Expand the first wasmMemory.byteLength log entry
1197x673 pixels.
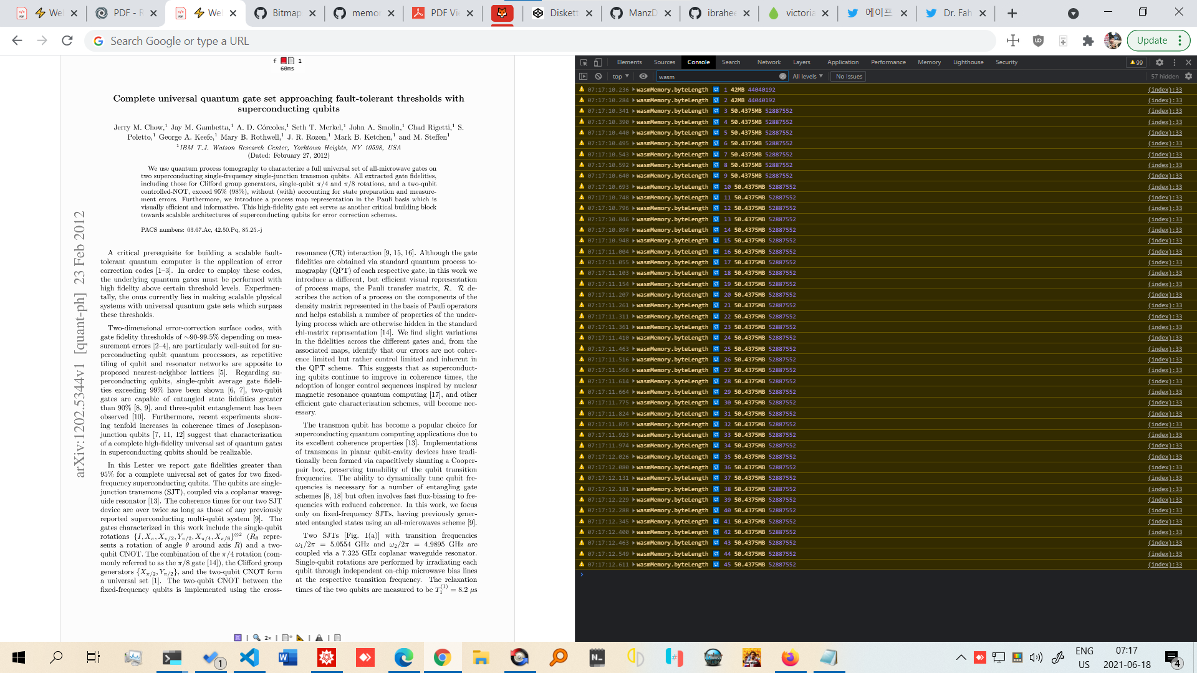(633, 90)
